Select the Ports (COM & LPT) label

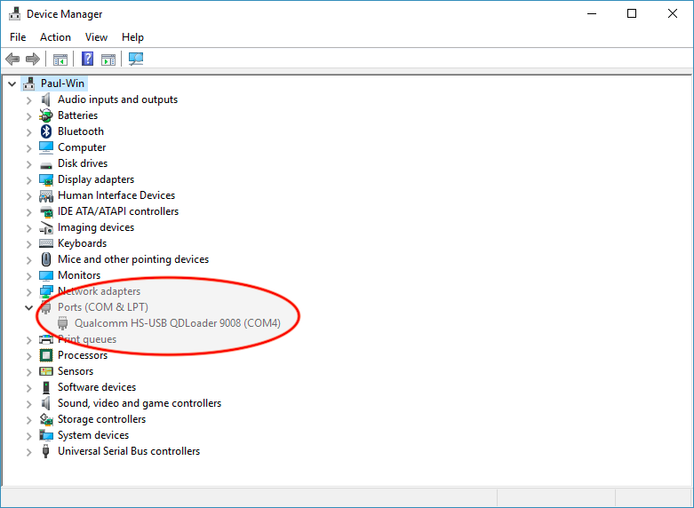pos(103,307)
